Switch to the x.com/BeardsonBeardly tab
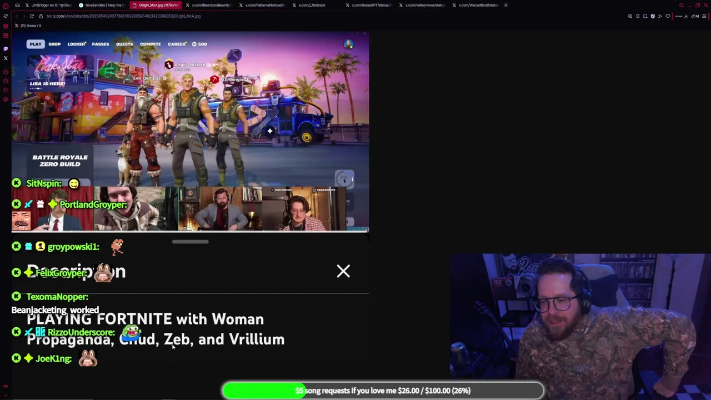The width and height of the screenshot is (711, 400). click(x=208, y=5)
